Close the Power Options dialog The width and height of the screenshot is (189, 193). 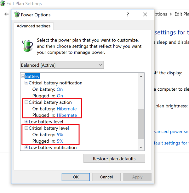click(x=145, y=14)
